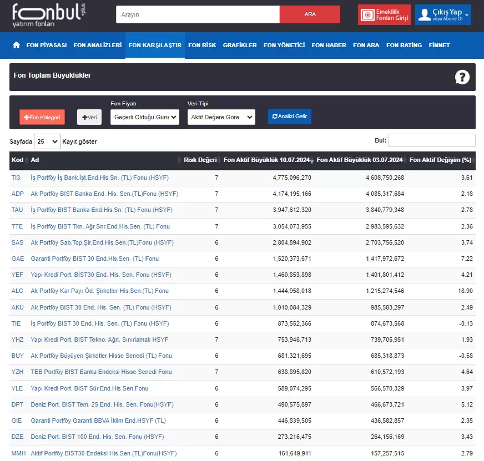Viewport: 484px width, 461px height.
Task: Click the user profile Çıkış Yap icon
Action: tap(424, 15)
